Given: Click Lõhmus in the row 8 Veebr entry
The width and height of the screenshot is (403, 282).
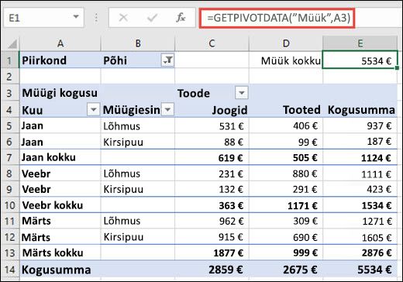Looking at the screenshot, I should click(138, 174).
